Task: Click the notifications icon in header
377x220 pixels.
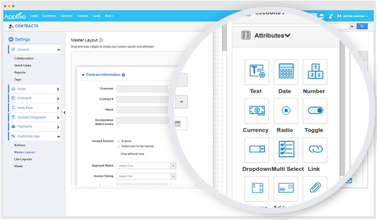Action: tap(331, 16)
